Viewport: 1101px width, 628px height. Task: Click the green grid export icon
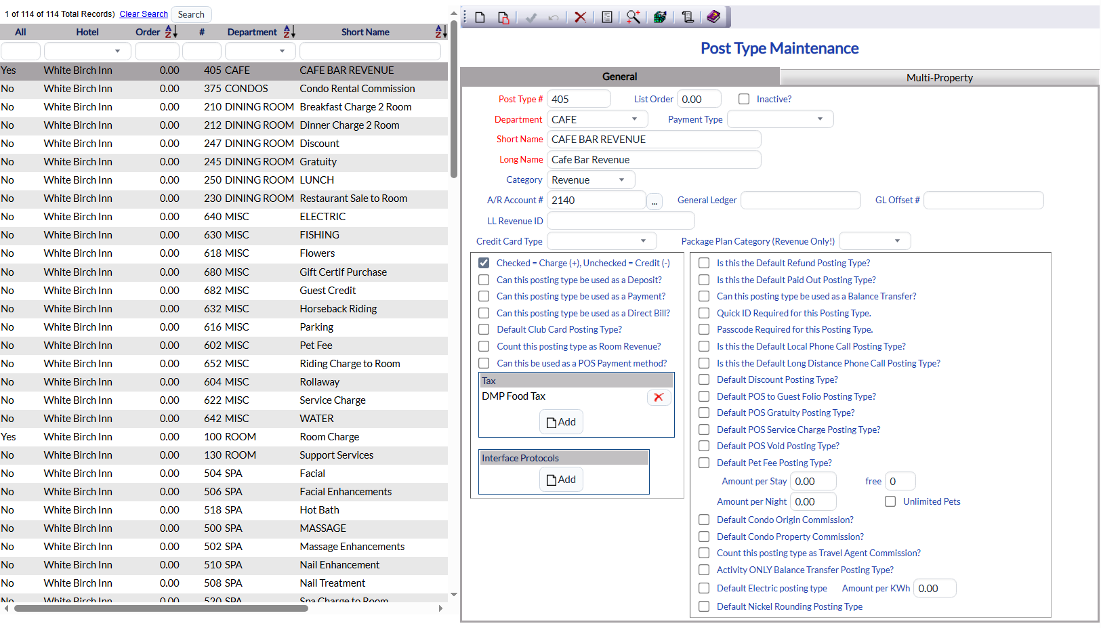pyautogui.click(x=660, y=17)
